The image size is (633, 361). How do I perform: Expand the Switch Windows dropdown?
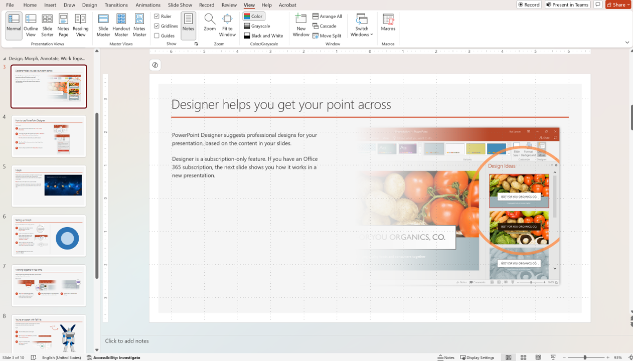click(x=362, y=26)
